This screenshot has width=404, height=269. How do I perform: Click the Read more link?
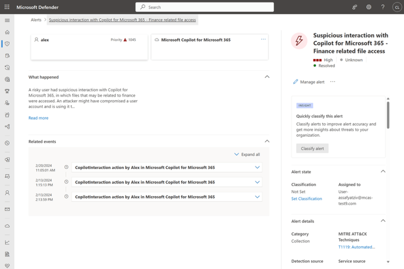[x=38, y=118]
